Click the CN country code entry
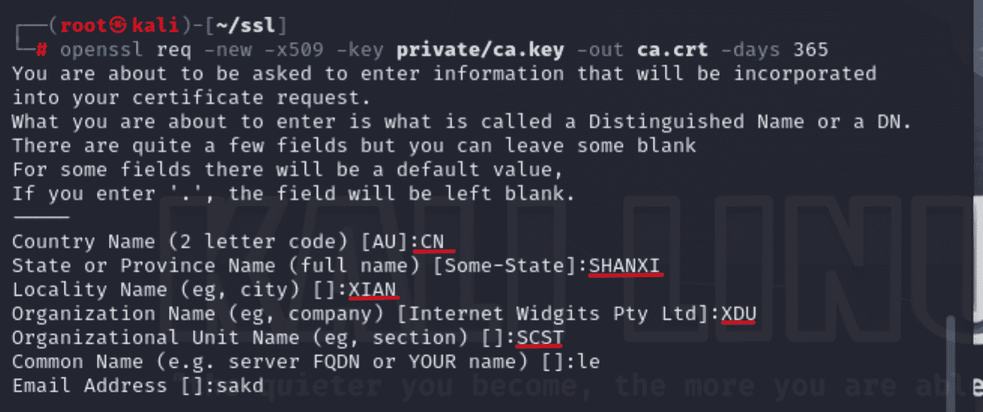The width and height of the screenshot is (983, 412). click(x=433, y=242)
